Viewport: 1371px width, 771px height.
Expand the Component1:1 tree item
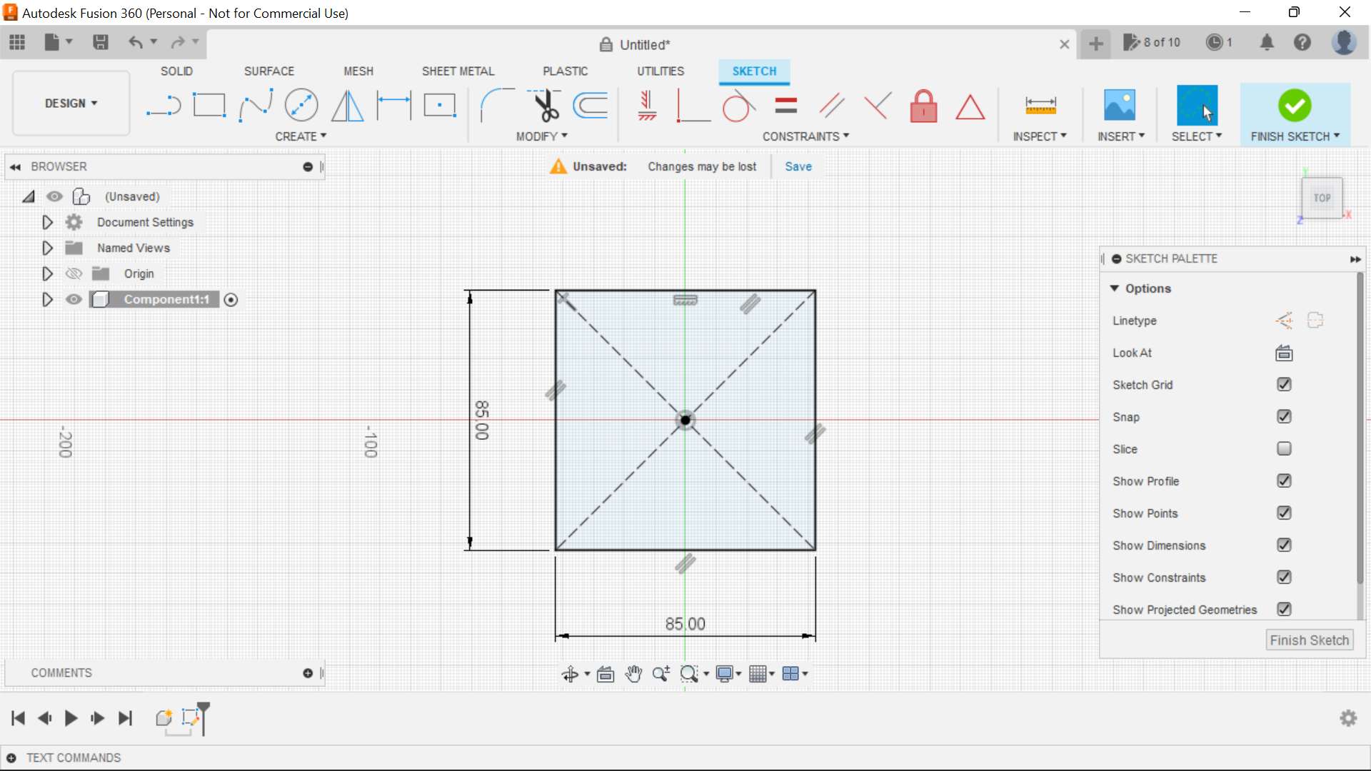(47, 299)
